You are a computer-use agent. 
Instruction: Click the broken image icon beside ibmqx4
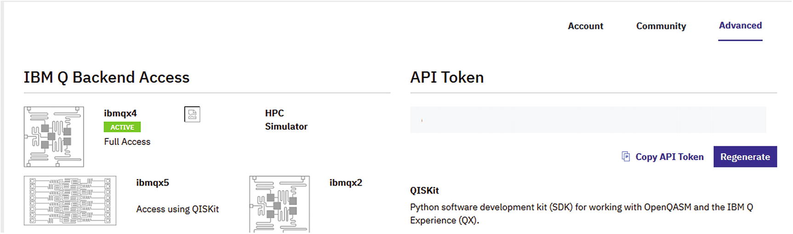192,114
